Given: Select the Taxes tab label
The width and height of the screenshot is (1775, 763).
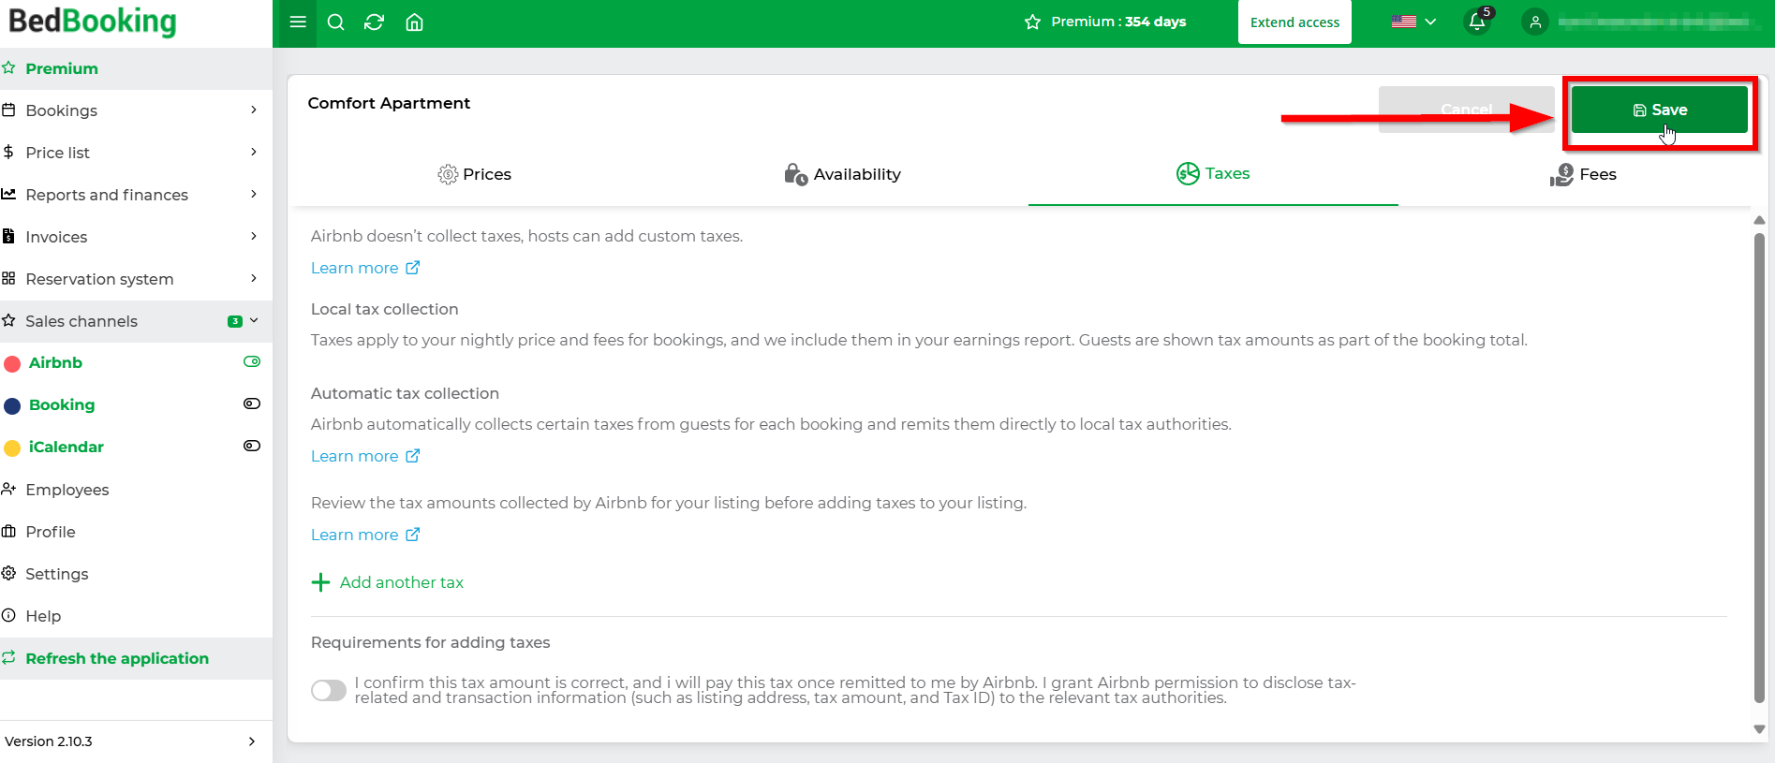Looking at the screenshot, I should point(1227,173).
